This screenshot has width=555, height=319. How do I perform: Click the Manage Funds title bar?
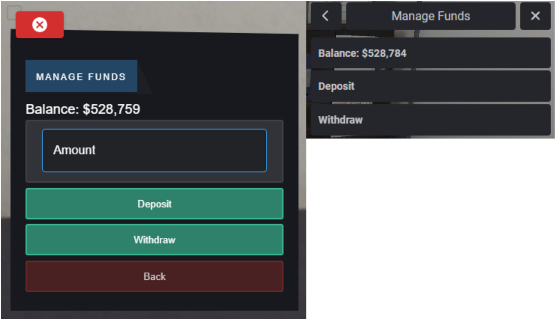[x=430, y=16]
